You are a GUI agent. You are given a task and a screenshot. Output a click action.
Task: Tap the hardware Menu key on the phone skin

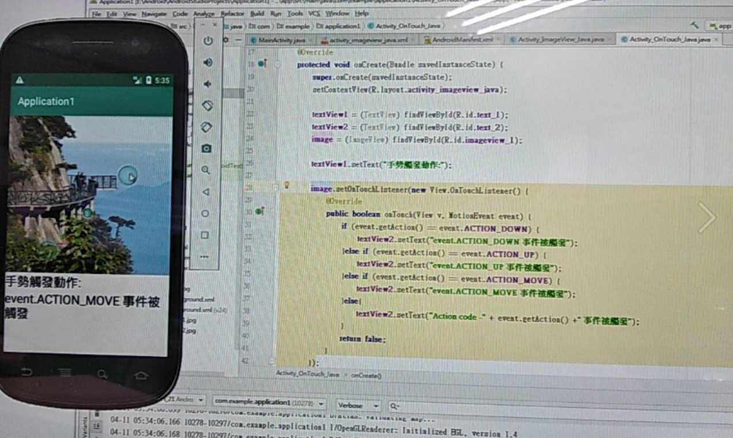64,374
